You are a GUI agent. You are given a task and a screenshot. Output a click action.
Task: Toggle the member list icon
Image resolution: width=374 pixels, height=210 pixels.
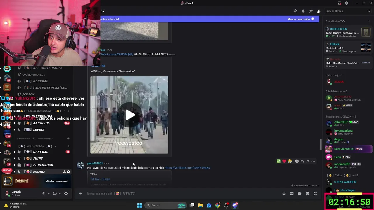[318, 11]
